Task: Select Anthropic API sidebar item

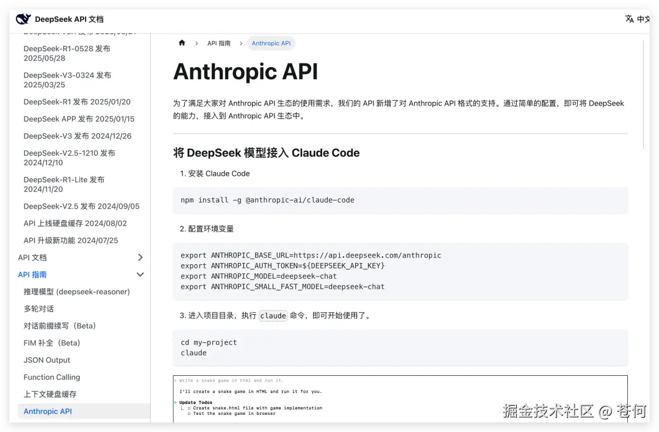Action: coord(84,411)
